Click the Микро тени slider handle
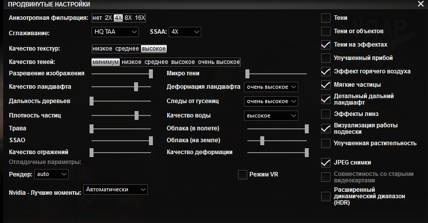This screenshot has width=428, height=223. tap(247, 74)
